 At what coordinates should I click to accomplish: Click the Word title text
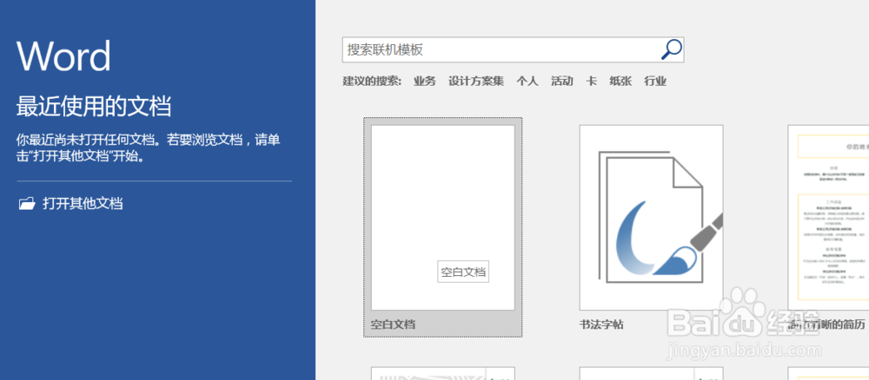point(63,56)
